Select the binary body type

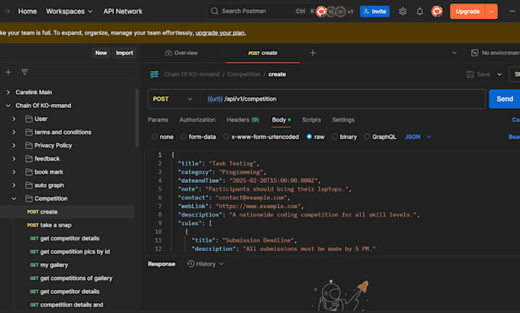click(335, 136)
